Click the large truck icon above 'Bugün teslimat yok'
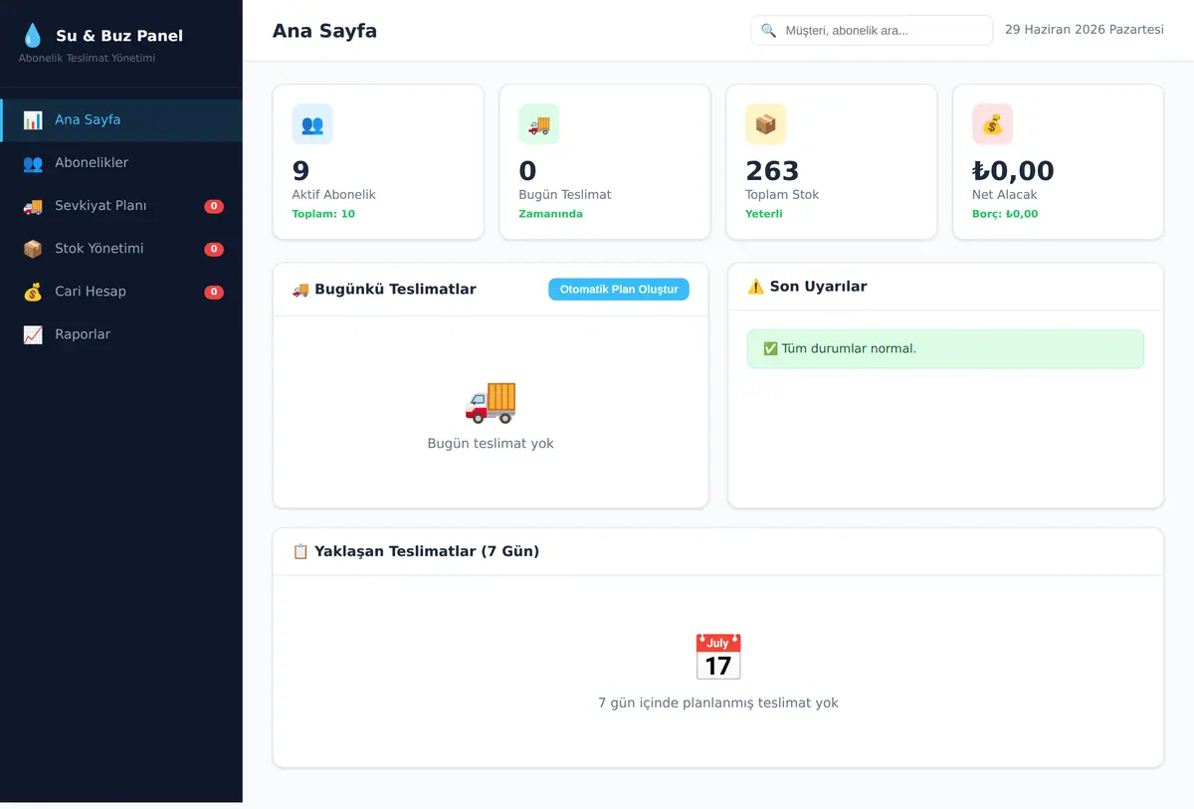The width and height of the screenshot is (1194, 809). coord(491,401)
